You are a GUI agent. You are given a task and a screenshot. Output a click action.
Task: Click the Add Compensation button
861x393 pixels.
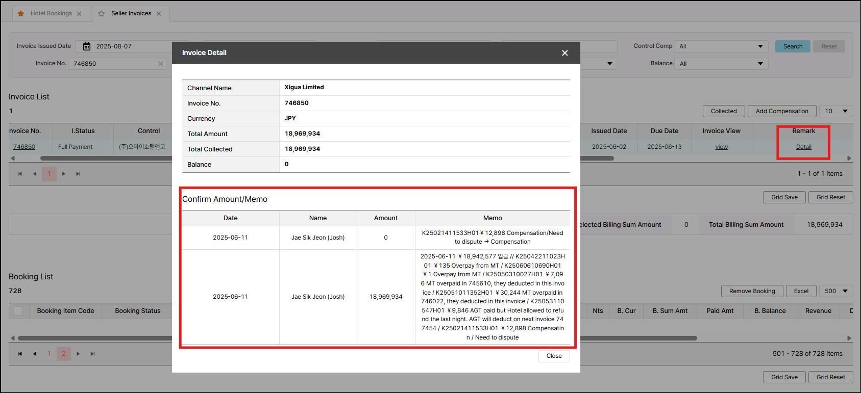(781, 111)
